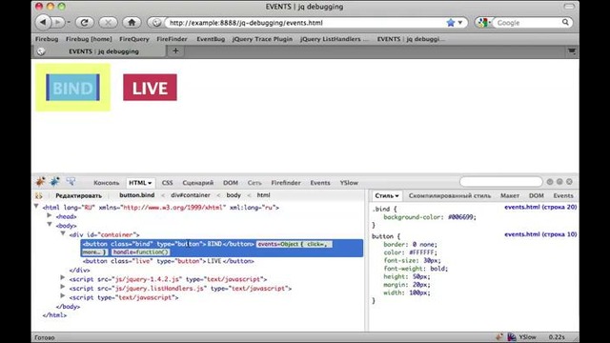610x343 pixels.
Task: Switch to the Консоль panel tab
Action: [106, 183]
